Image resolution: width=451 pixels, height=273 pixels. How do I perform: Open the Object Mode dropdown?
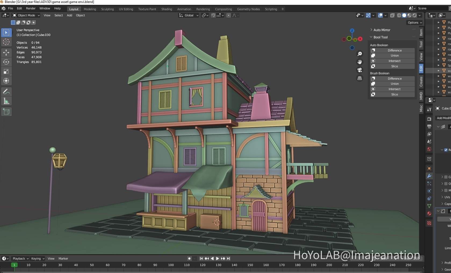[x=26, y=15]
